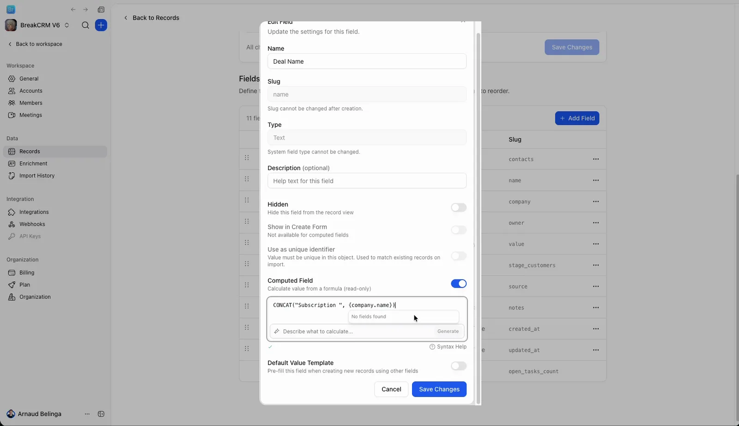Toggle the Use as unique identifier switch

pyautogui.click(x=459, y=256)
